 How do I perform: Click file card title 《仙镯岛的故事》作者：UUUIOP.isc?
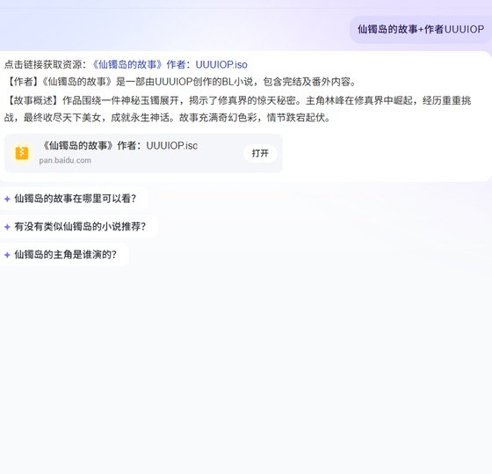pyautogui.click(x=119, y=146)
